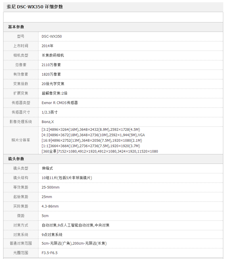
Task: Select the value 25mm
Action: click(47, 197)
